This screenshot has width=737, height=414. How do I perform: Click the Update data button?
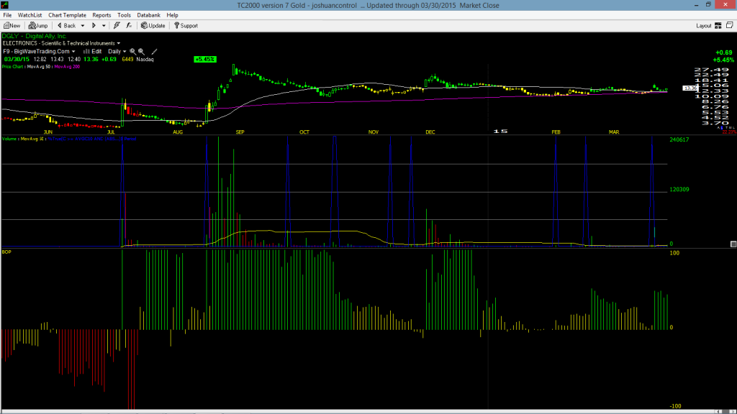[153, 26]
